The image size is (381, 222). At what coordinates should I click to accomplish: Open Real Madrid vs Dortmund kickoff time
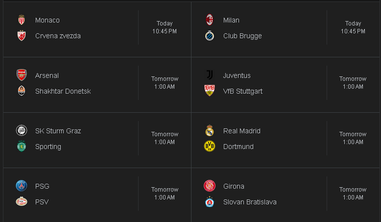[x=353, y=138]
